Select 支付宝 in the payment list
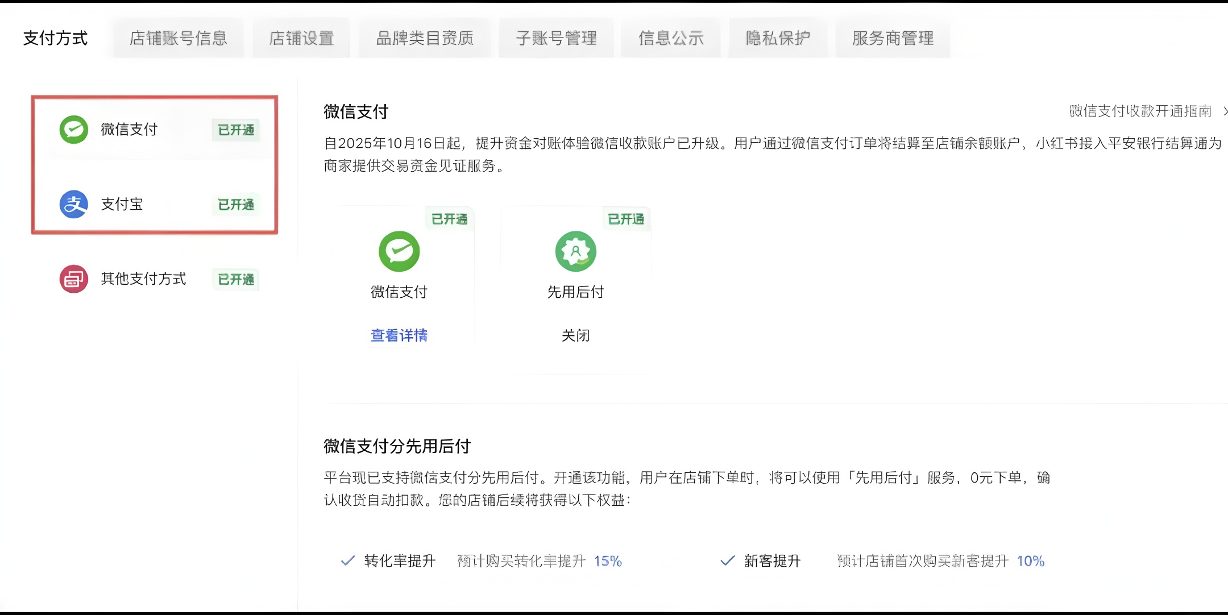The height and width of the screenshot is (615, 1228). pos(155,204)
